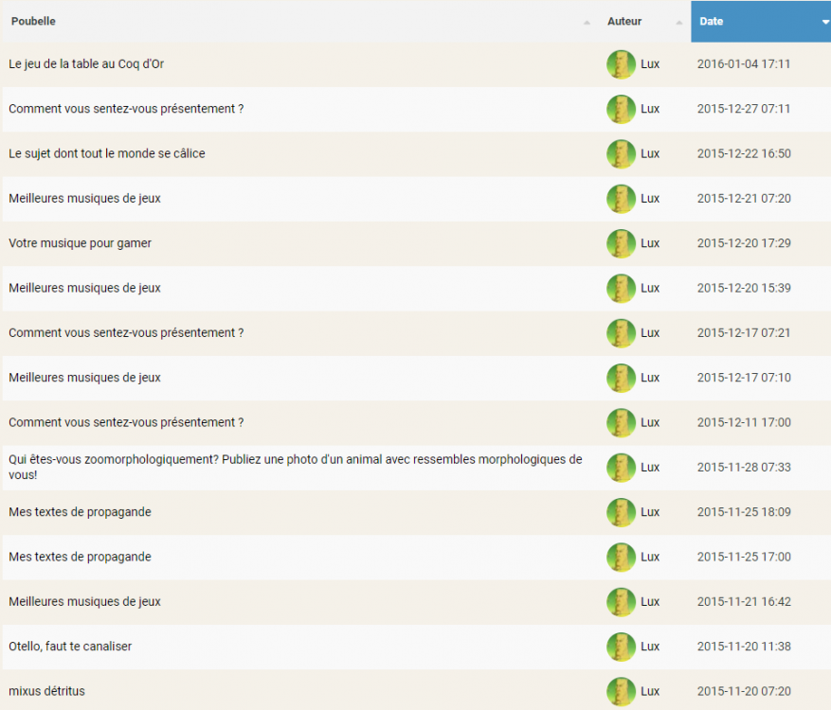Click the sort arrow in the Poubelle column header

pyautogui.click(x=587, y=22)
